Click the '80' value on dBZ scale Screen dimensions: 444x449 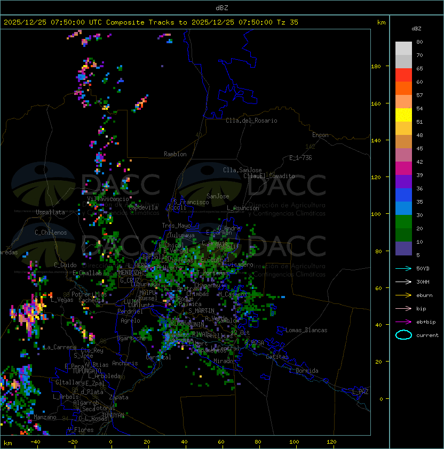419,42
